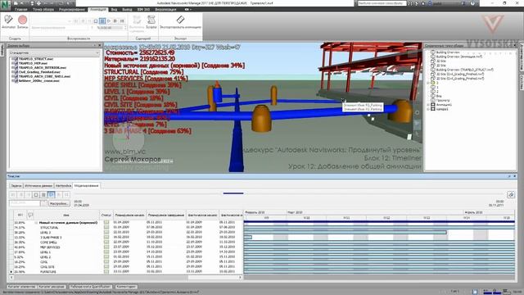Switch to the Рецензирование ribbon tab

tap(72, 9)
